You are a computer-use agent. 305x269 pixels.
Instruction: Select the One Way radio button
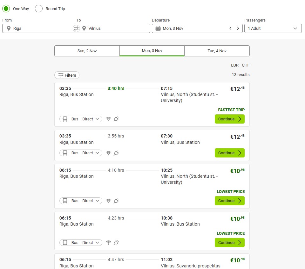(6, 9)
